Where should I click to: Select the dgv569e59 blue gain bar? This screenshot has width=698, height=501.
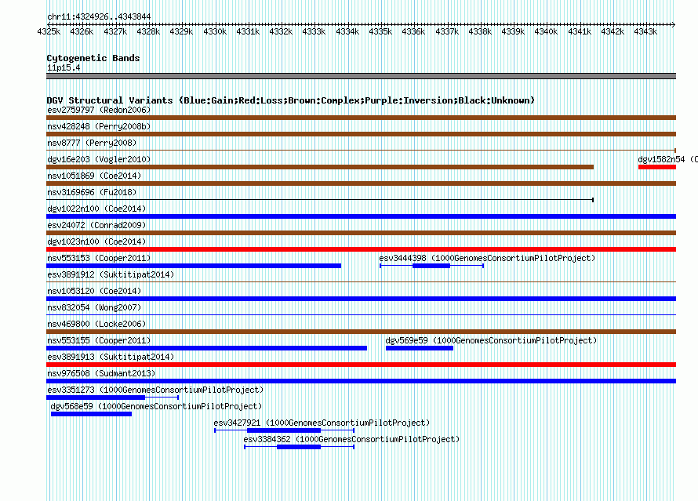pos(420,348)
